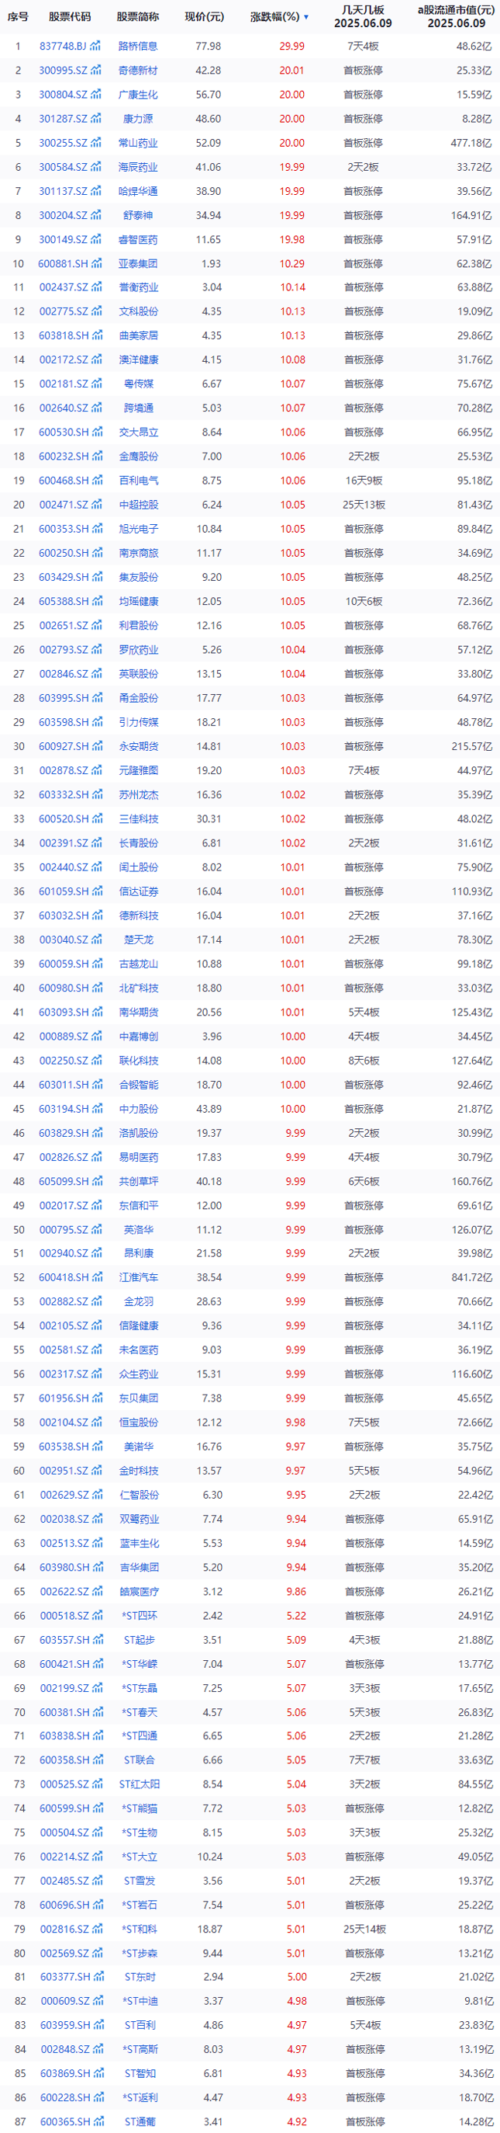
Task: Click the a股流通市值 column header
Action: [455, 10]
